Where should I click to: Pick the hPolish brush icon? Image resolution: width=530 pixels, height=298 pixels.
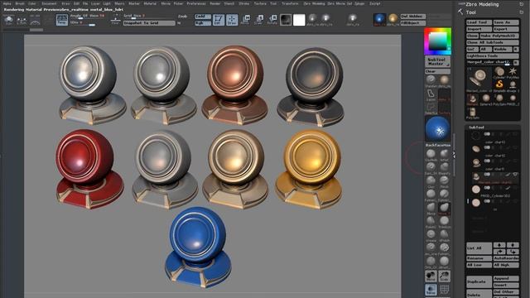444,235
